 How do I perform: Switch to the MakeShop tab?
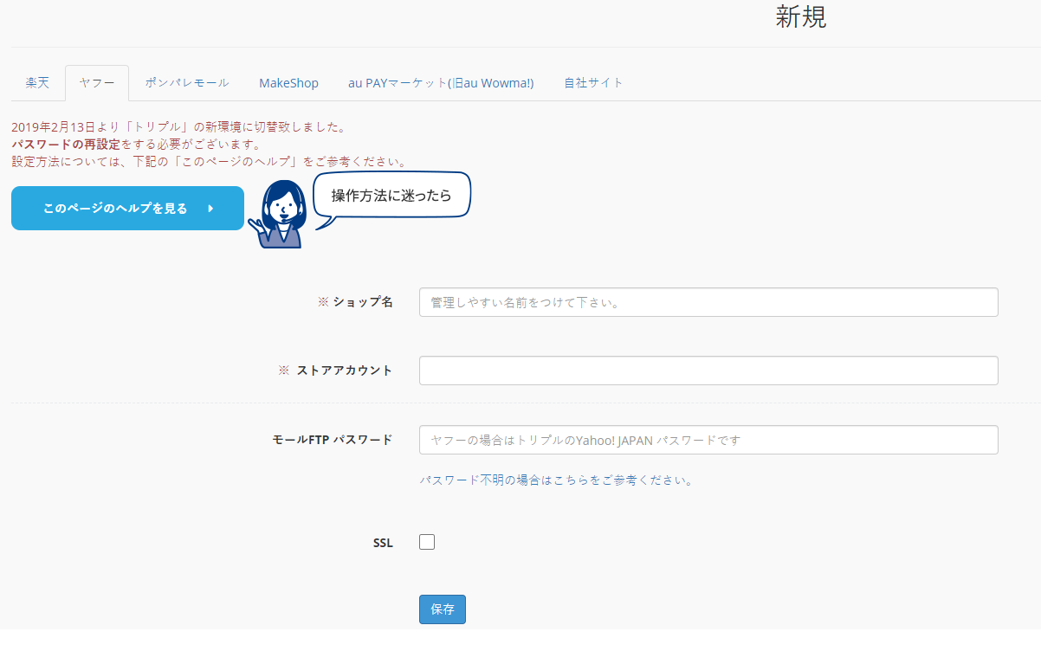pos(288,83)
